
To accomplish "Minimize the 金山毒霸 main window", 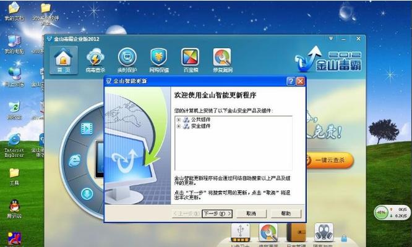I will point(343,39).
